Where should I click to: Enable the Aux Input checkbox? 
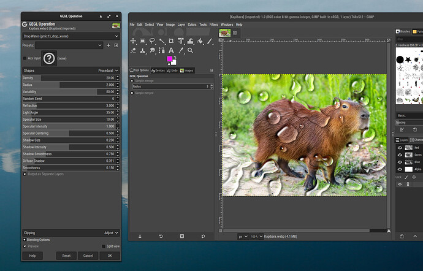(x=25, y=58)
